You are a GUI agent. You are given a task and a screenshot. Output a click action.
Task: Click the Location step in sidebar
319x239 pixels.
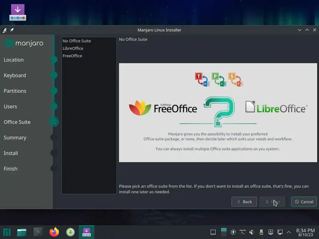click(14, 60)
